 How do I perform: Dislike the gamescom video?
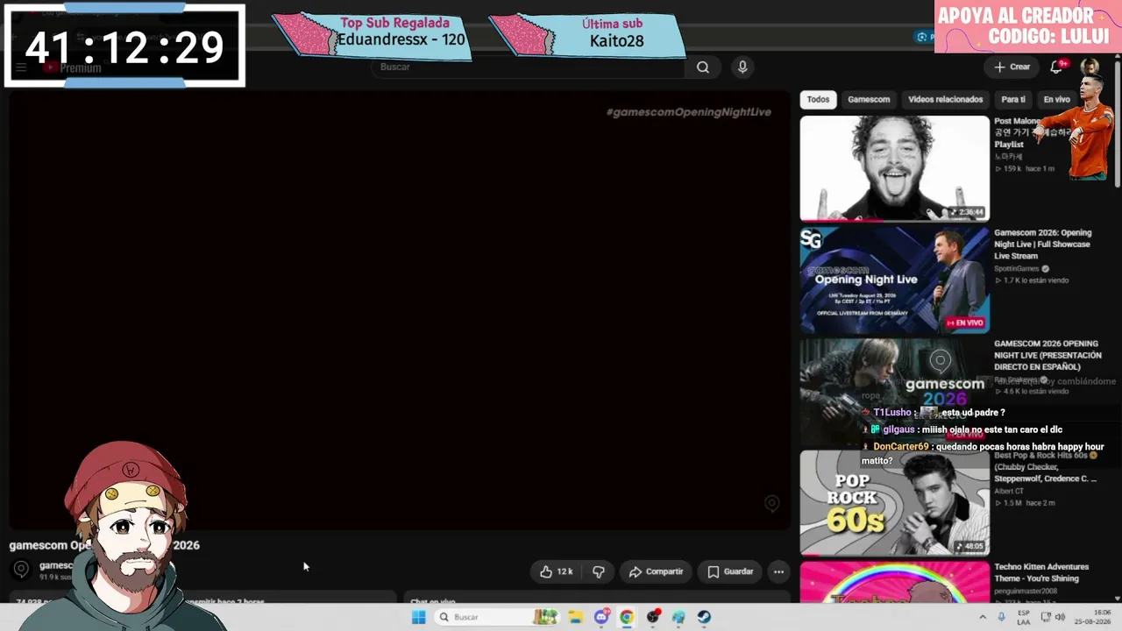click(599, 571)
